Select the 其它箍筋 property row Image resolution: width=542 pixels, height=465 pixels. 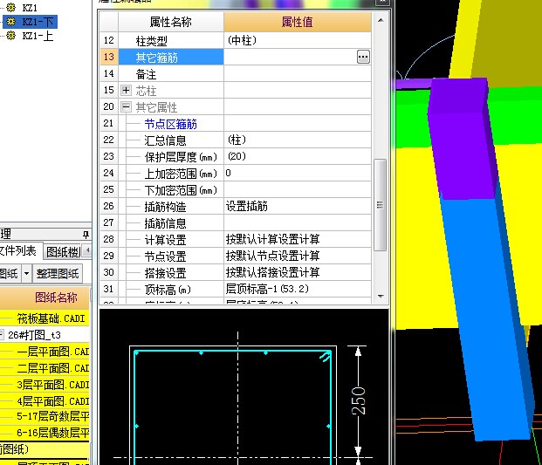coord(171,57)
